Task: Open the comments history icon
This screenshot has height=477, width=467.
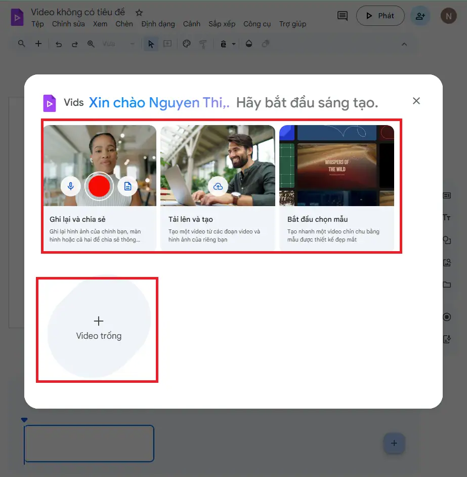Action: pyautogui.click(x=343, y=16)
